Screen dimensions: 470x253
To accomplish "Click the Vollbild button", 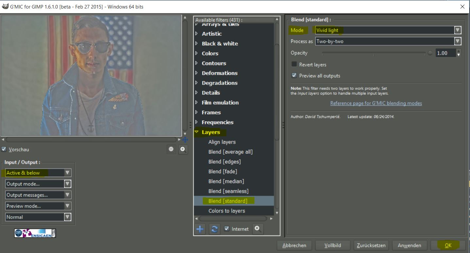I will point(333,245).
